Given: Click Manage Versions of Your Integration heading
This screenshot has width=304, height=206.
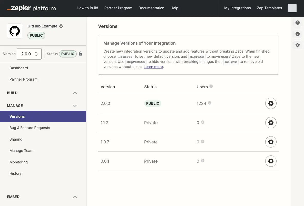Looking at the screenshot, I should point(139,43).
